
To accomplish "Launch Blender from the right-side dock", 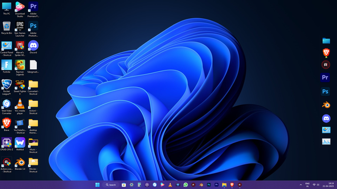I will coord(326,105).
